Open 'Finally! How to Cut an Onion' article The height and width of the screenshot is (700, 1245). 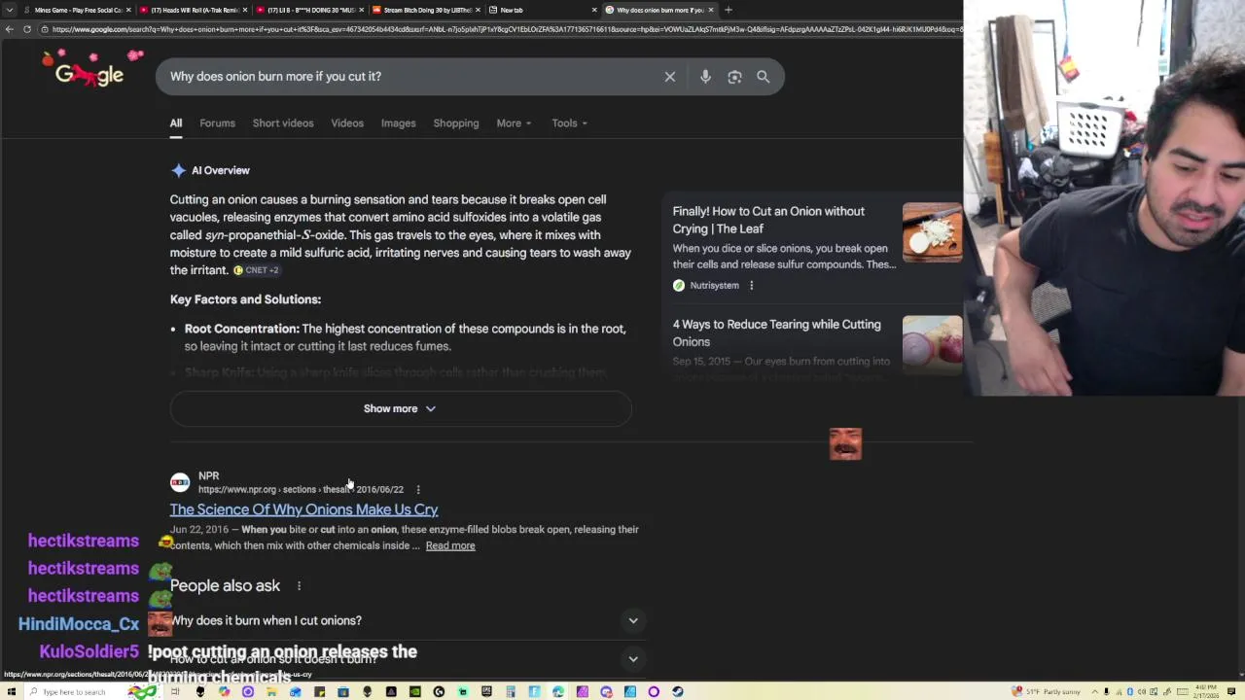pyautogui.click(x=768, y=221)
